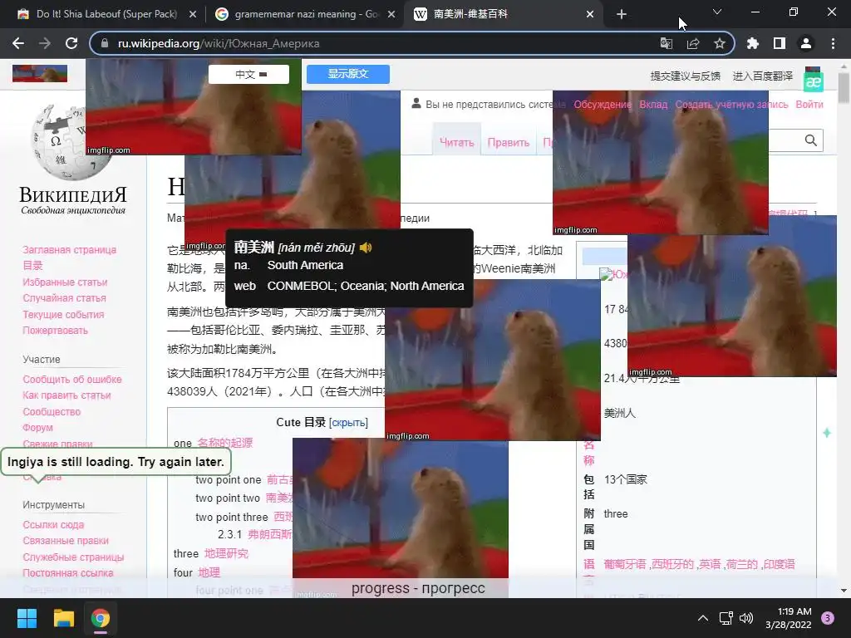The height and width of the screenshot is (638, 851).
Task: Open Избранные статьи sidebar link
Action: (x=65, y=282)
